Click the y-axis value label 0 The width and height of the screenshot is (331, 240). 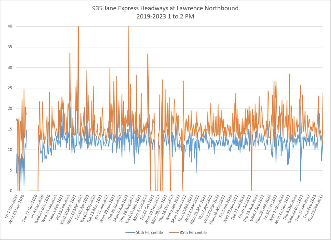pyautogui.click(x=11, y=191)
